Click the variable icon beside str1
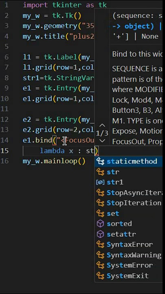The image size is (165, 294). [100, 182]
